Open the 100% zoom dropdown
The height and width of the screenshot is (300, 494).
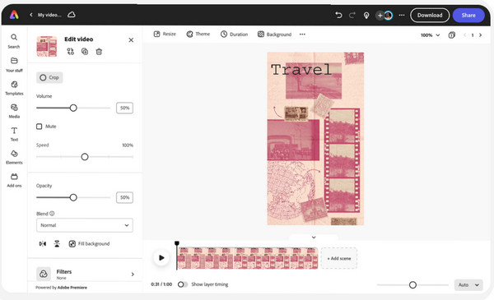tap(430, 35)
